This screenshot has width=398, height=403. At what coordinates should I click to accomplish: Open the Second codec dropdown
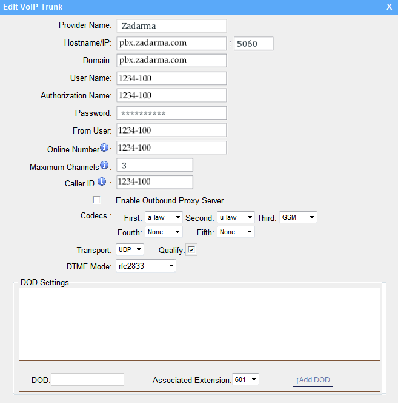[236, 217]
